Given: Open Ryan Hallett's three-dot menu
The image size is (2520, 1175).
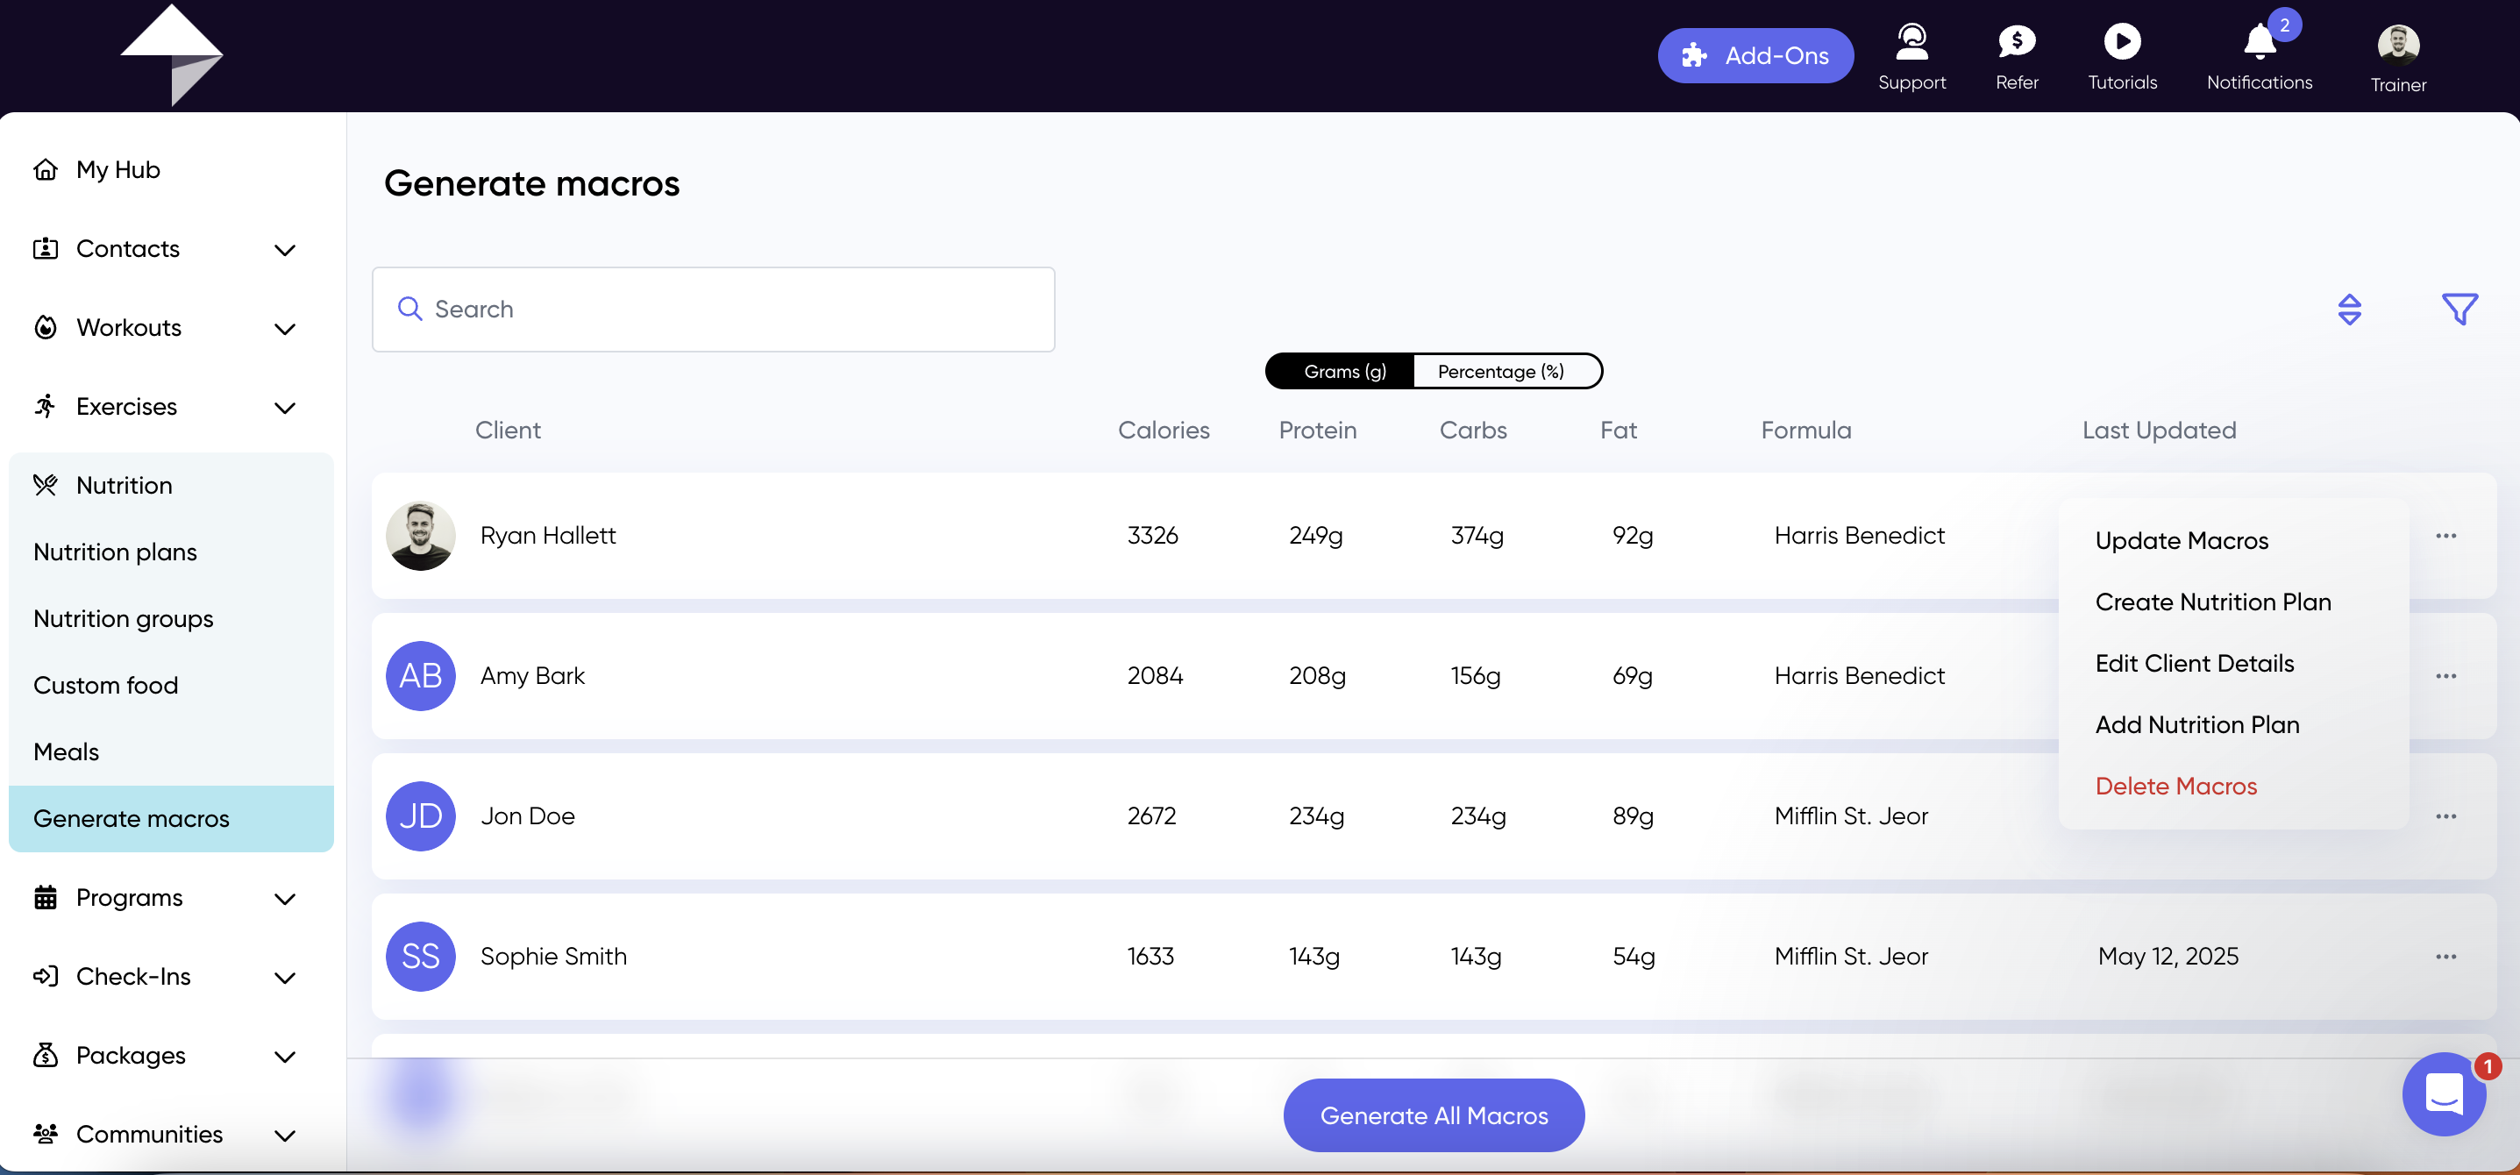Looking at the screenshot, I should (2445, 535).
